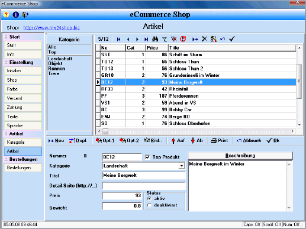Toggle Top Produkt checkbox
Viewport: 306px width, 229px height.
click(x=147, y=157)
